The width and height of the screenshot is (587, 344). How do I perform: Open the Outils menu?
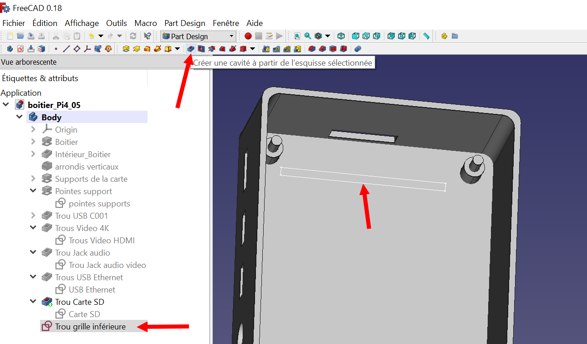click(117, 23)
